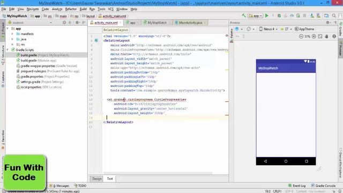The image size is (343, 193).
Task: Open the TODO tool window
Action: point(80,186)
